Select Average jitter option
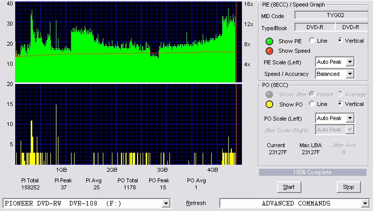 [340, 94]
